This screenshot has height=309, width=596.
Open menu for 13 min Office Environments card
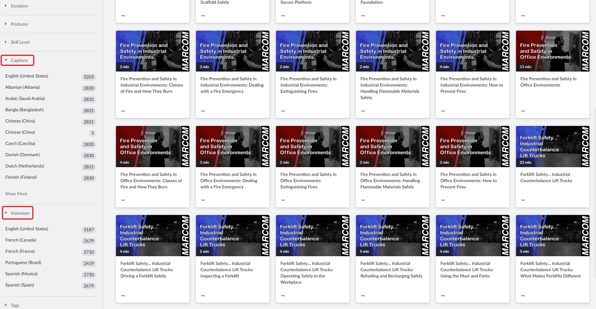(523, 111)
